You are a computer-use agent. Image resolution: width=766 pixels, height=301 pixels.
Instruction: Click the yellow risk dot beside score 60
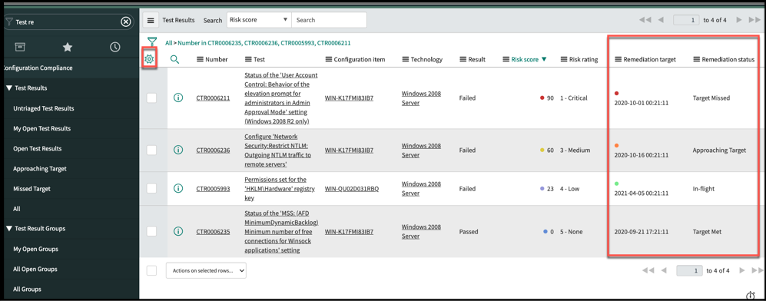click(x=542, y=150)
